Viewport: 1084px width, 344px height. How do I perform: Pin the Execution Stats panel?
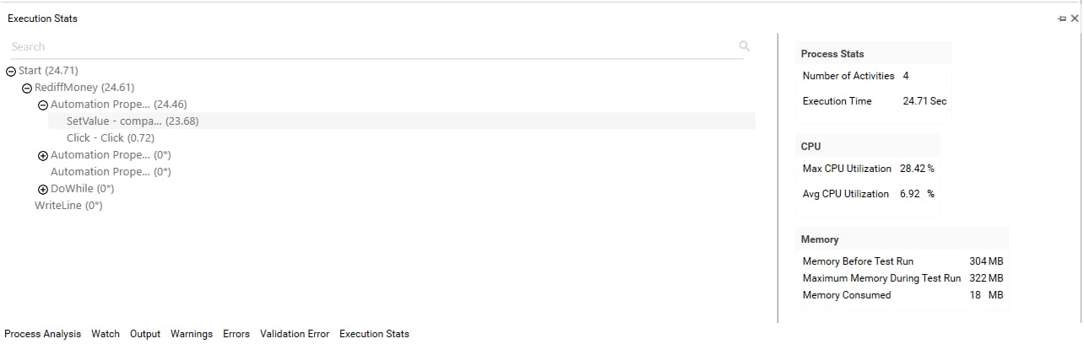[1062, 19]
